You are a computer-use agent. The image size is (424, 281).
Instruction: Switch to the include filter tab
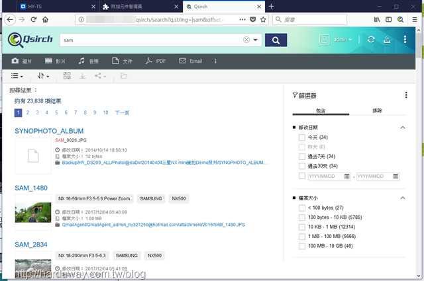321,110
